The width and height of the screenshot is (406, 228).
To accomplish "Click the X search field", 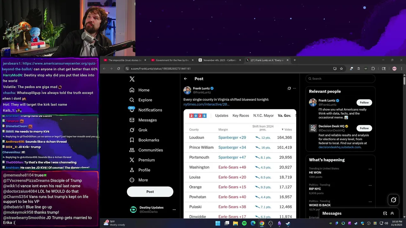I will coord(341,79).
